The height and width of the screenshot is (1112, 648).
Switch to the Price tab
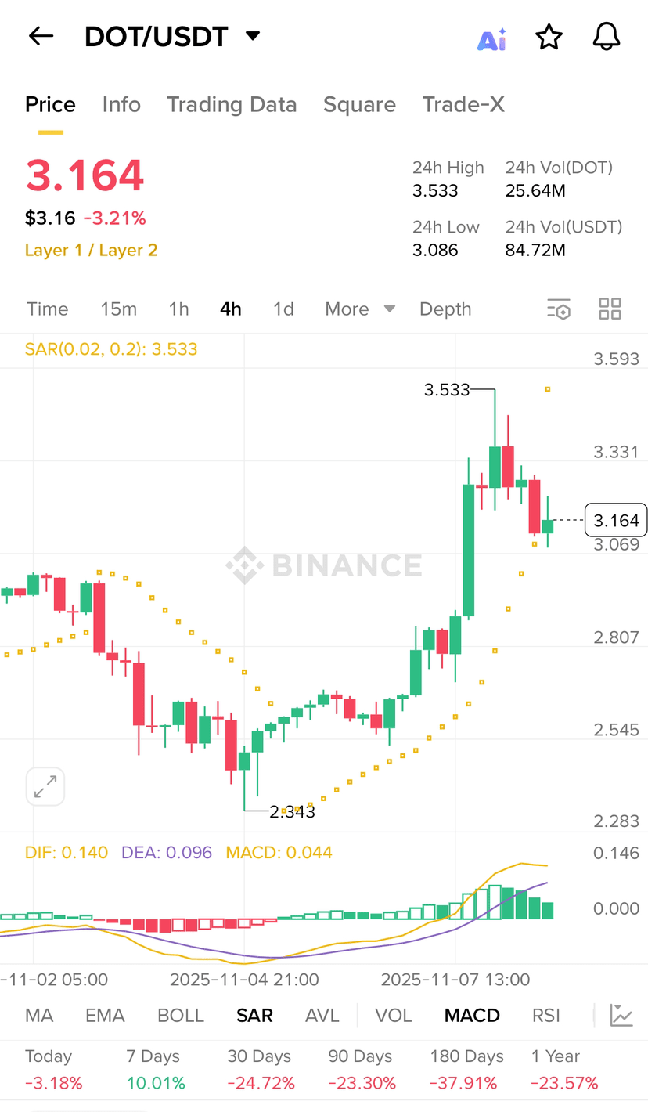click(x=50, y=105)
